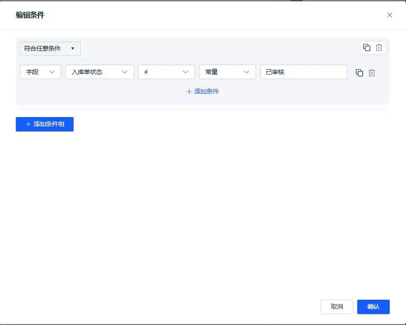Confirm the conditions with 确认 button
406x325 pixels.
[x=373, y=306]
